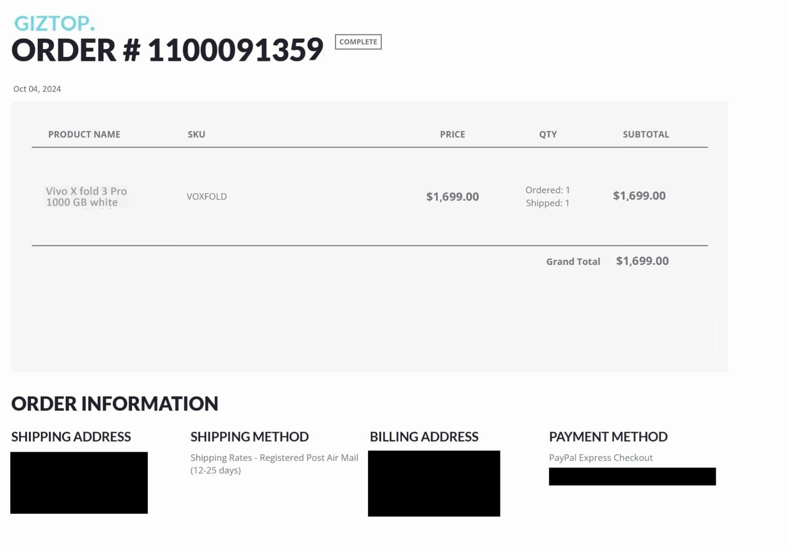The width and height of the screenshot is (786, 551).
Task: Click the ORDER INFORMATION heading
Action: pyautogui.click(x=115, y=404)
